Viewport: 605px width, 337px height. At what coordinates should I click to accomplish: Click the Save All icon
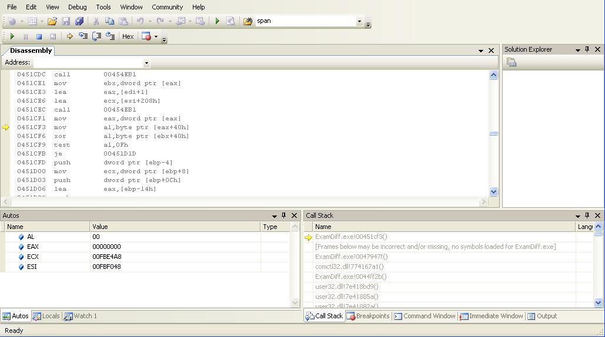pos(79,21)
